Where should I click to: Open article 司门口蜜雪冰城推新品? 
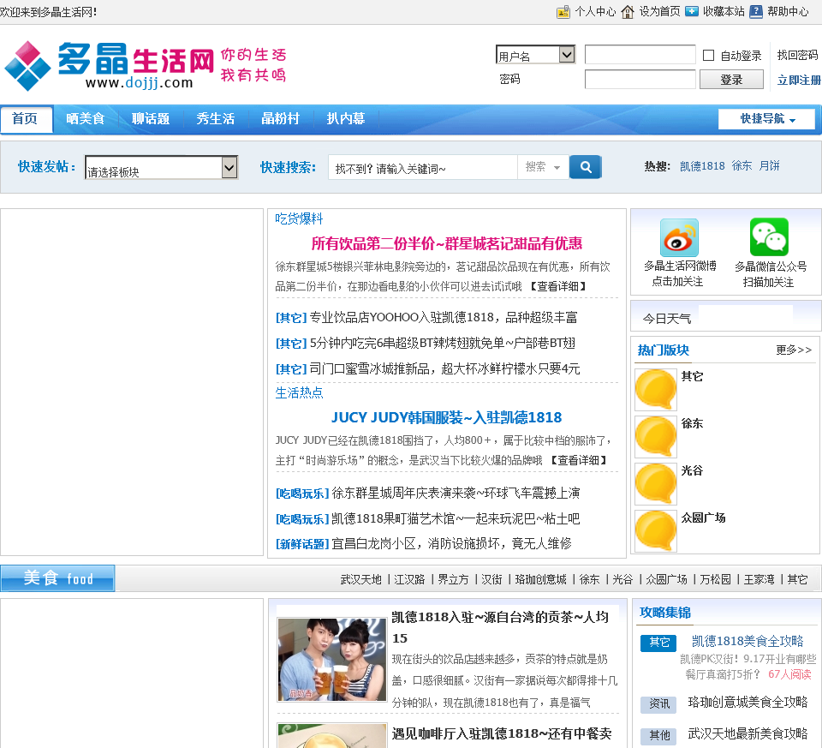(x=444, y=368)
